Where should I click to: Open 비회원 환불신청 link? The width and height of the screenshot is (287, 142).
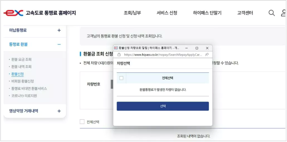click(x=22, y=81)
